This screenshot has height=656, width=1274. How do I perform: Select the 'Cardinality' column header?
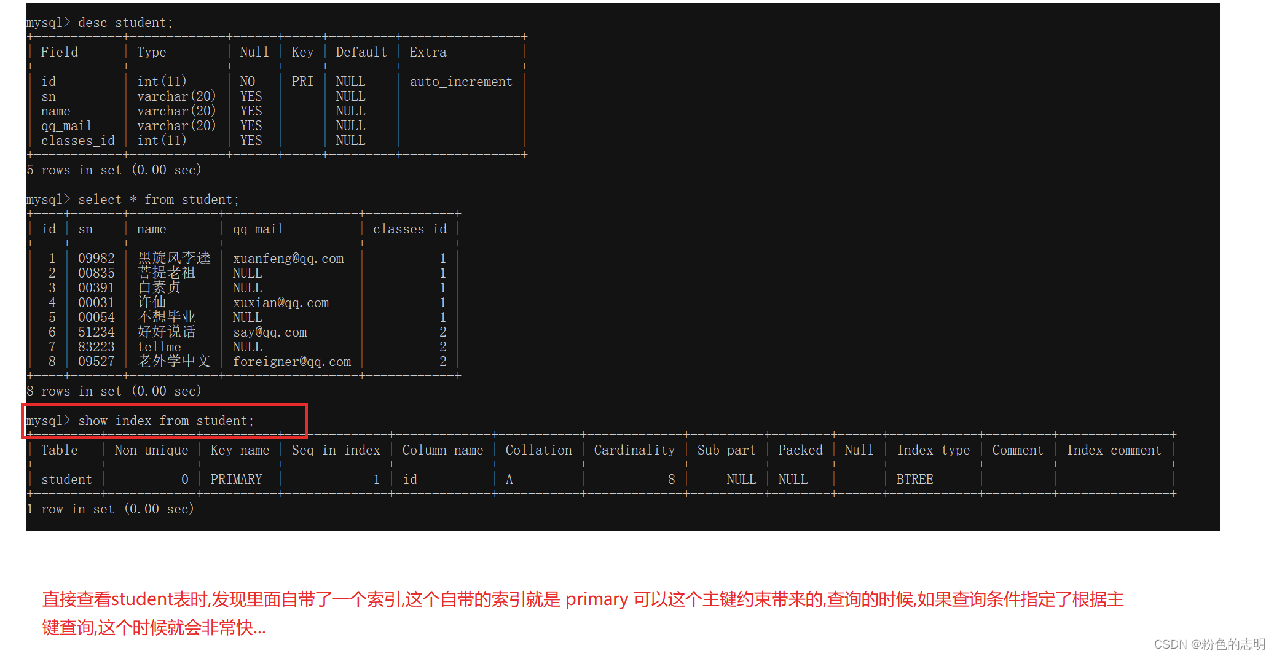(634, 450)
